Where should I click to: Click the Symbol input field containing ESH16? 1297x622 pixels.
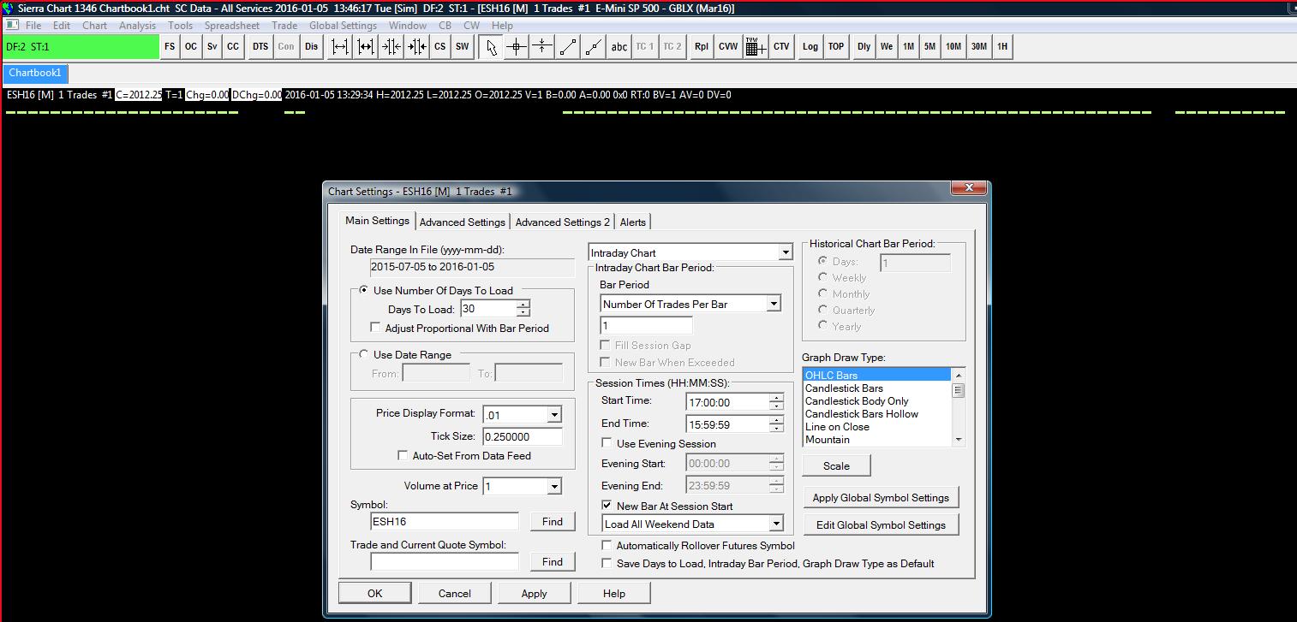tap(444, 521)
